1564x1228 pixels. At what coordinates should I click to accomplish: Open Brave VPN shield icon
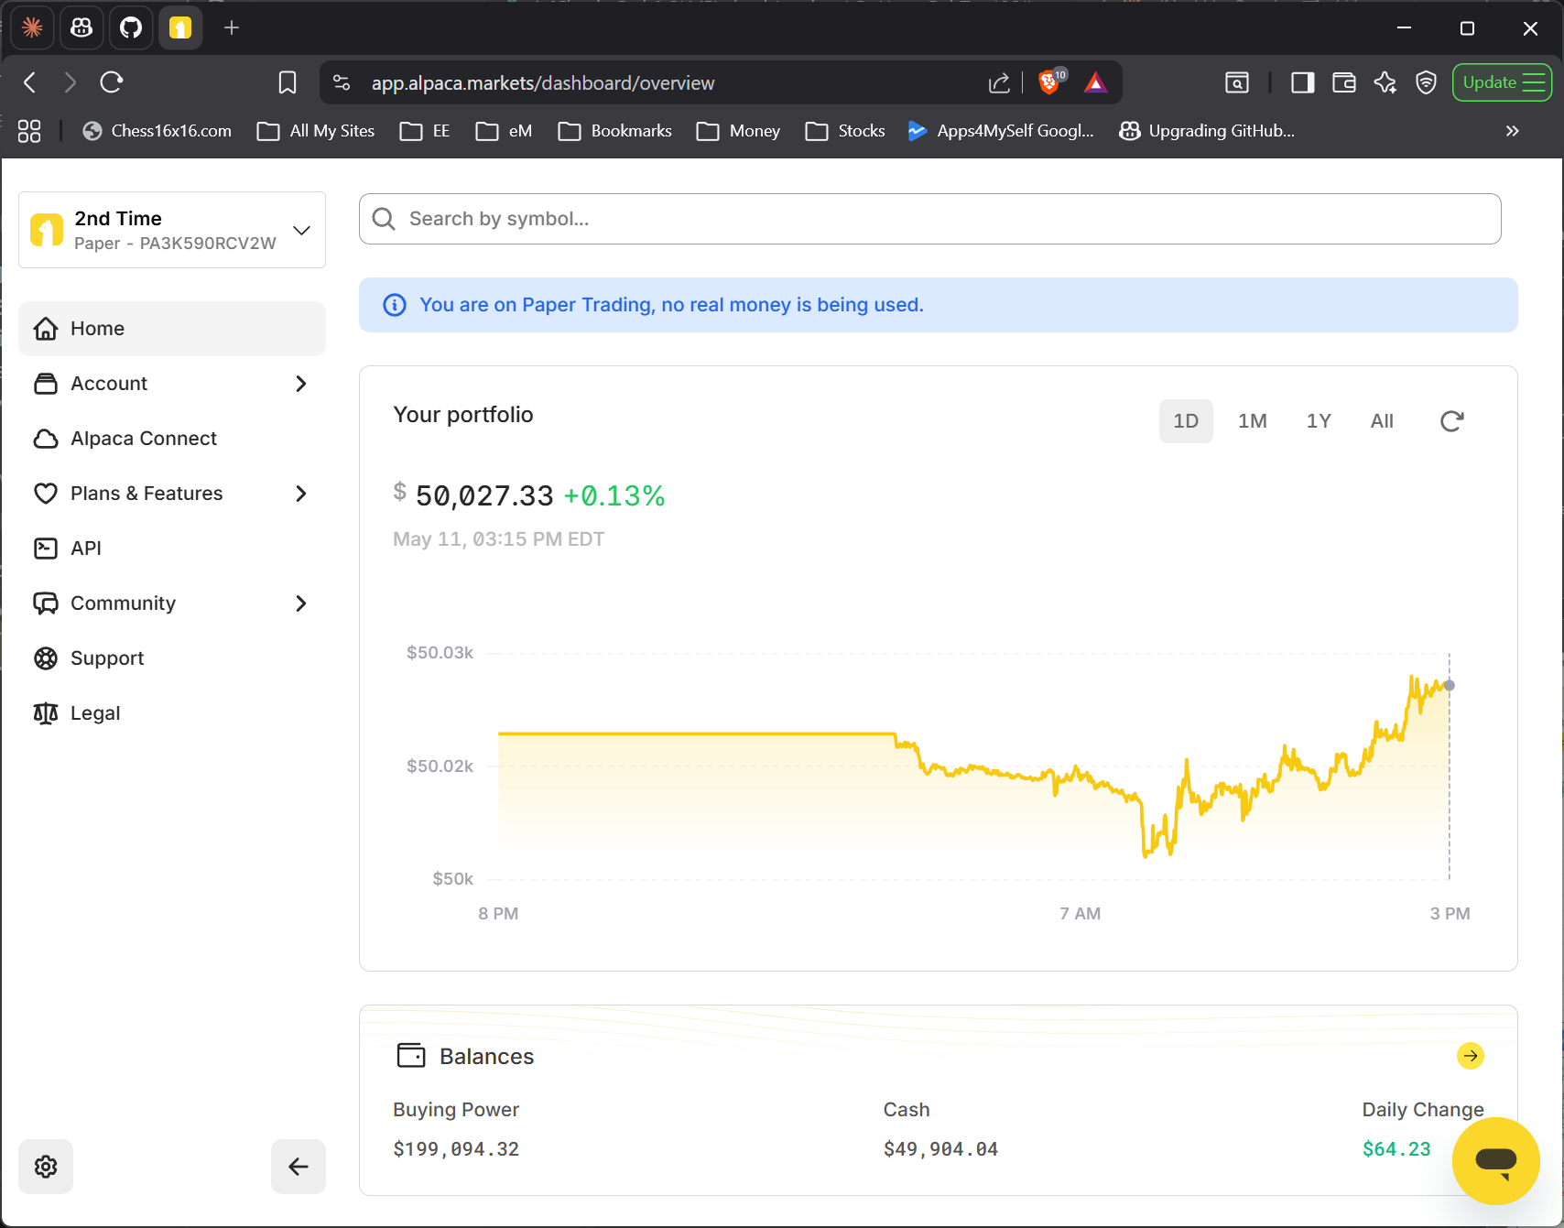click(x=1426, y=82)
